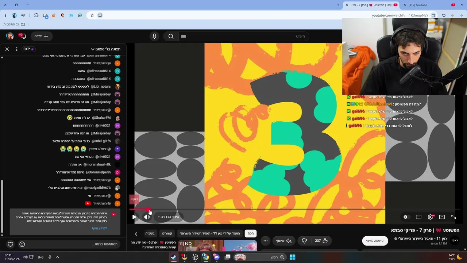This screenshot has width=467, height=263.
Task: Open the כאן 11 channel name link
Action: (x=421, y=239)
